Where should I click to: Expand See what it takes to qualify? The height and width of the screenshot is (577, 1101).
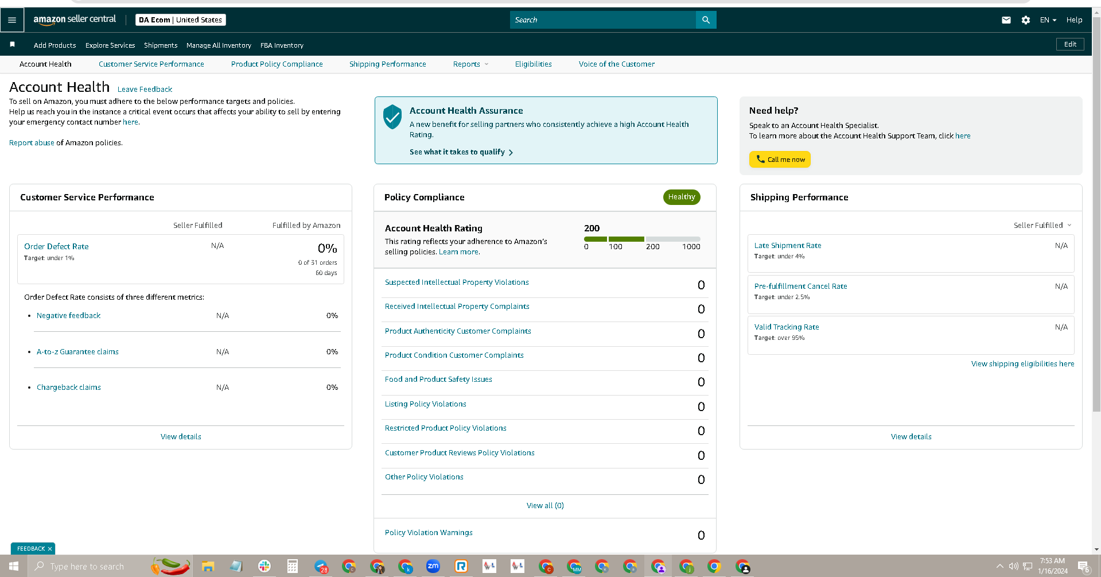(461, 152)
